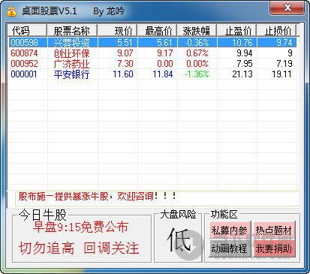Viewport: 310px width, 274px height.
Task: Click change percentage -1.36%
Action: click(197, 74)
